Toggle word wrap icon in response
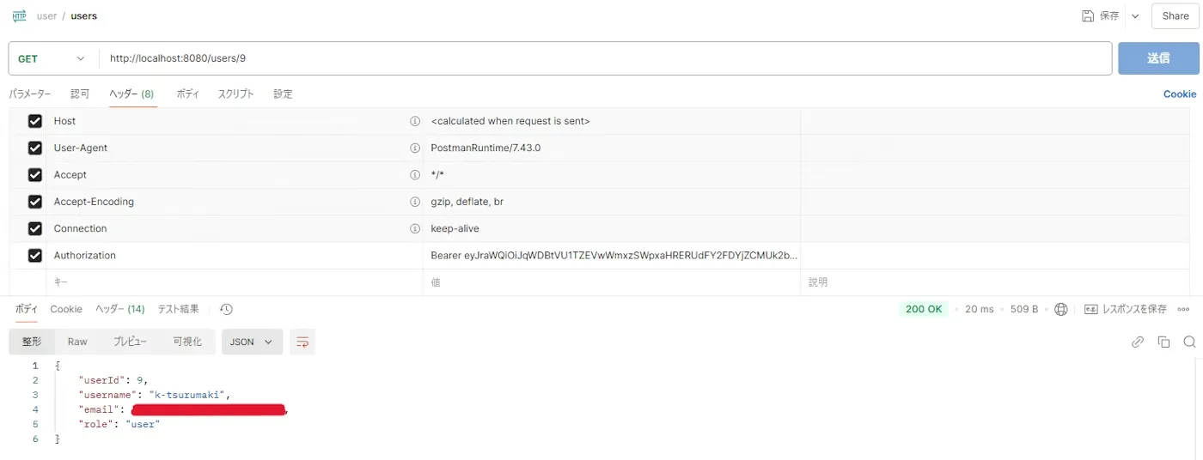Image resolution: width=1203 pixels, height=460 pixels. [302, 342]
